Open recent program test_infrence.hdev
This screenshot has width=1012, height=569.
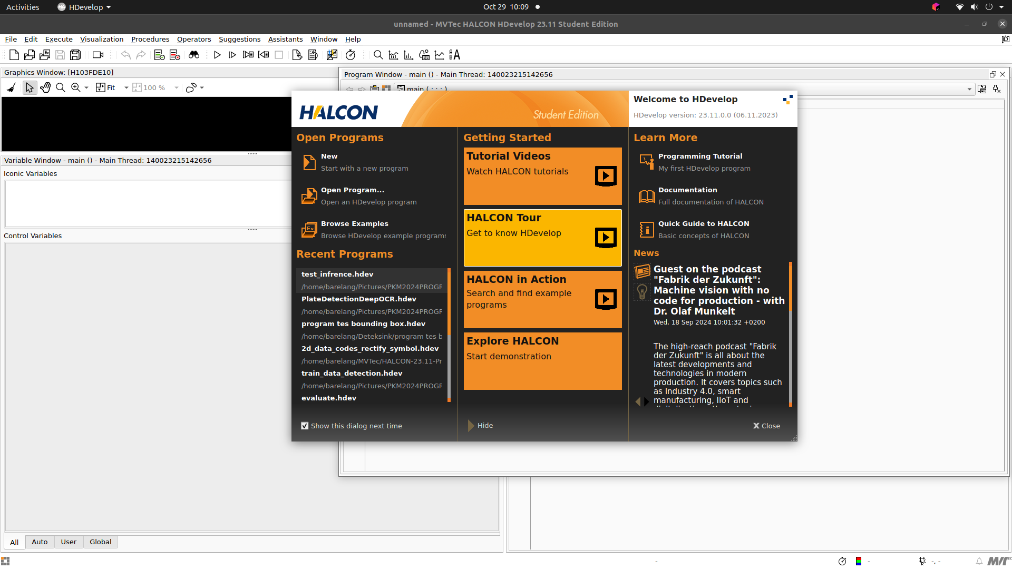[x=372, y=280]
